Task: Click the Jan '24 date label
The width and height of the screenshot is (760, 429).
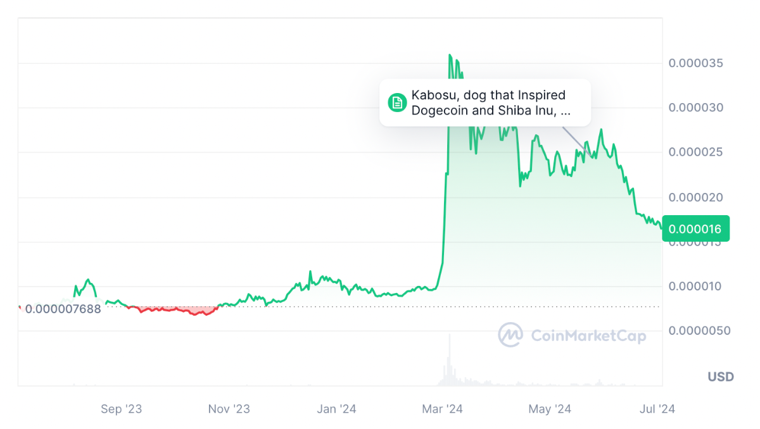Action: point(336,409)
